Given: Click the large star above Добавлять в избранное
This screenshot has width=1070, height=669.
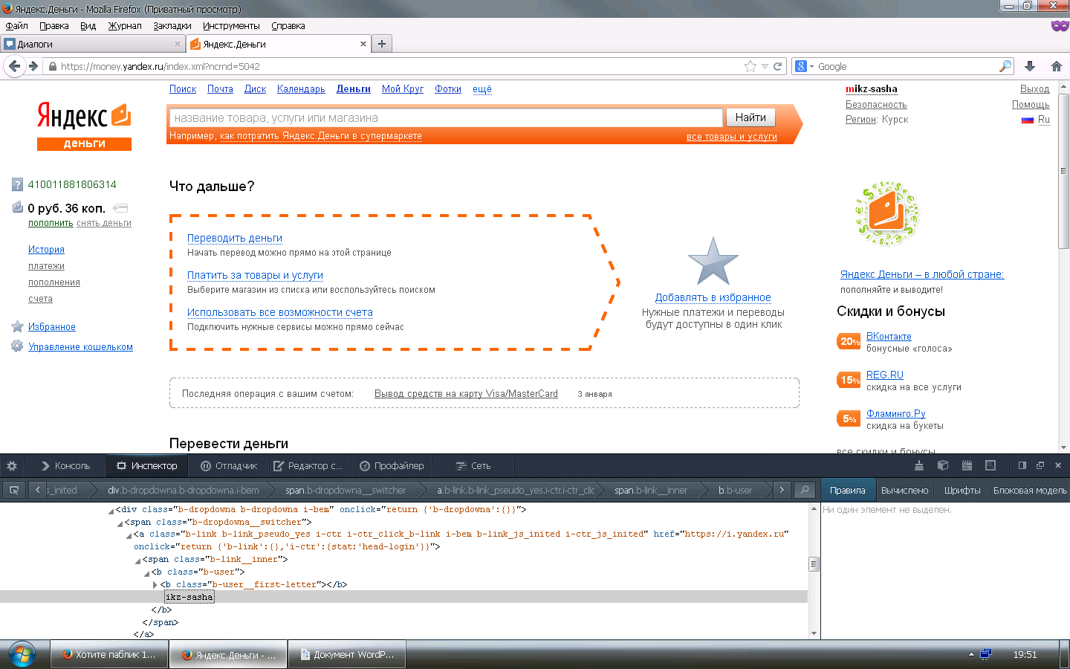Looking at the screenshot, I should [x=713, y=261].
